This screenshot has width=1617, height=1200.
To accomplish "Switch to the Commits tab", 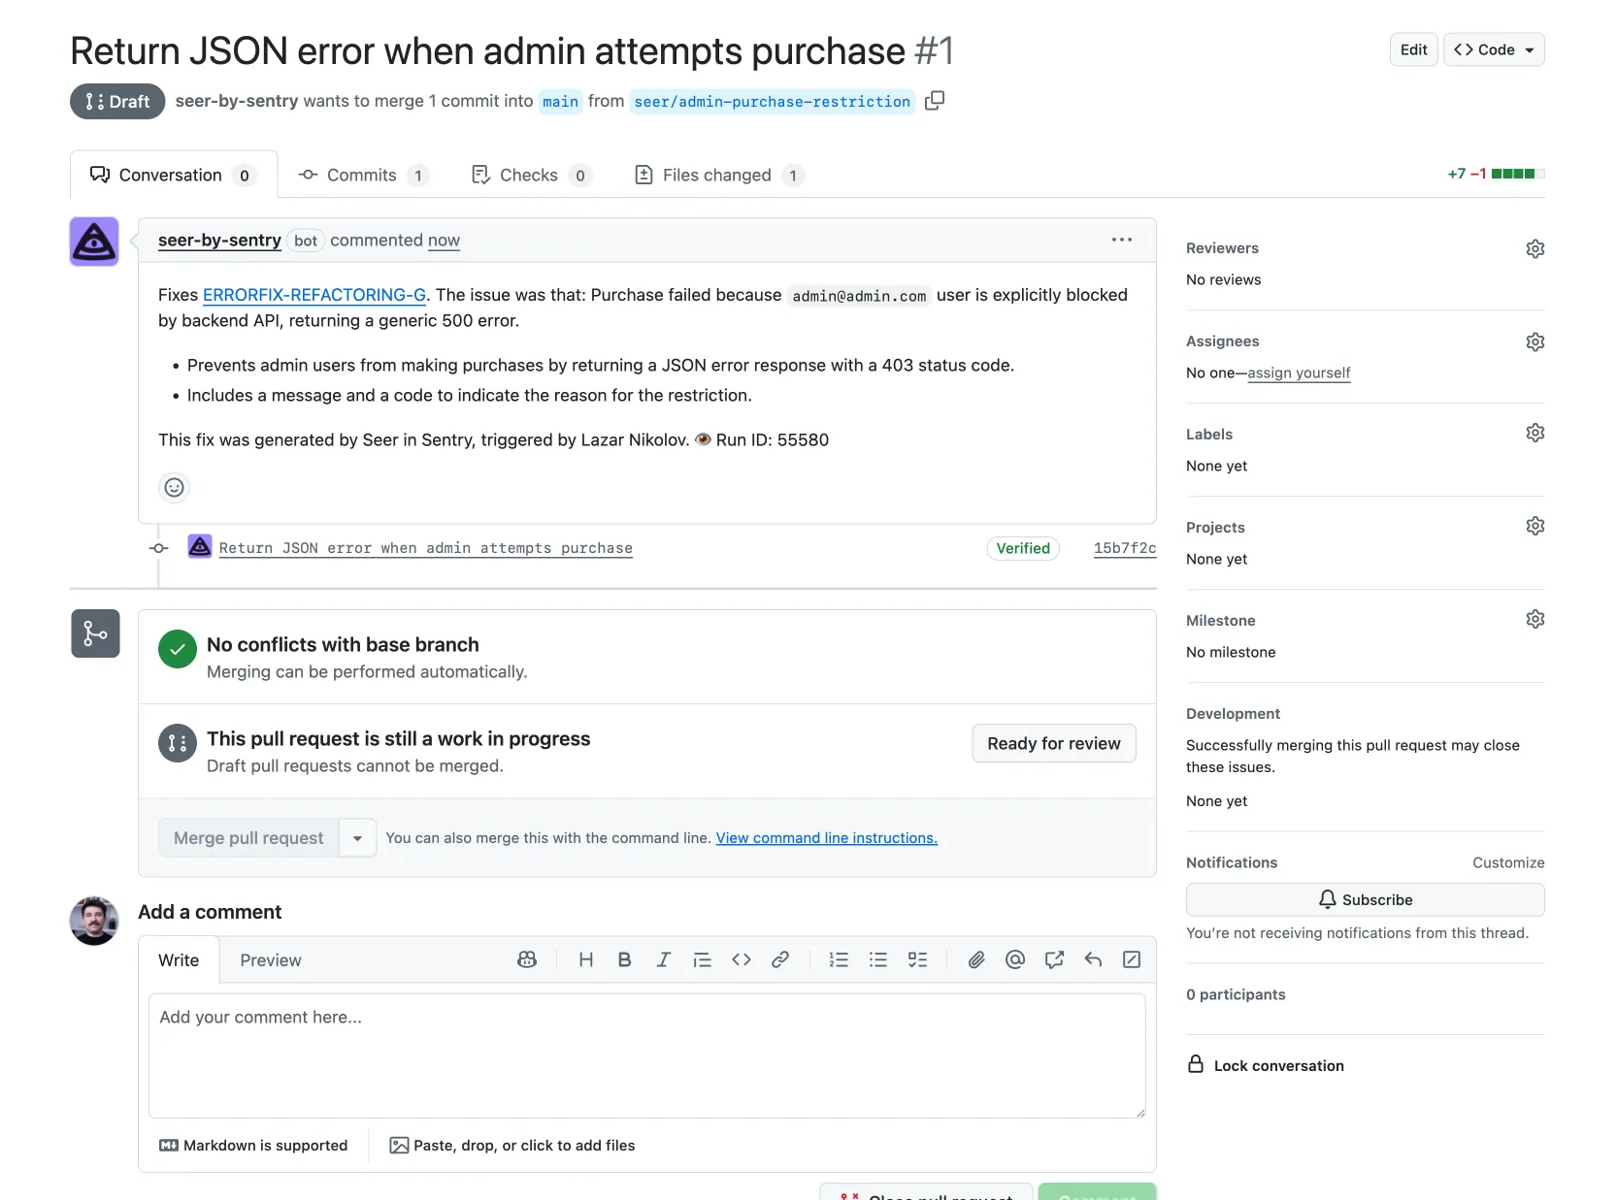I will click(362, 175).
